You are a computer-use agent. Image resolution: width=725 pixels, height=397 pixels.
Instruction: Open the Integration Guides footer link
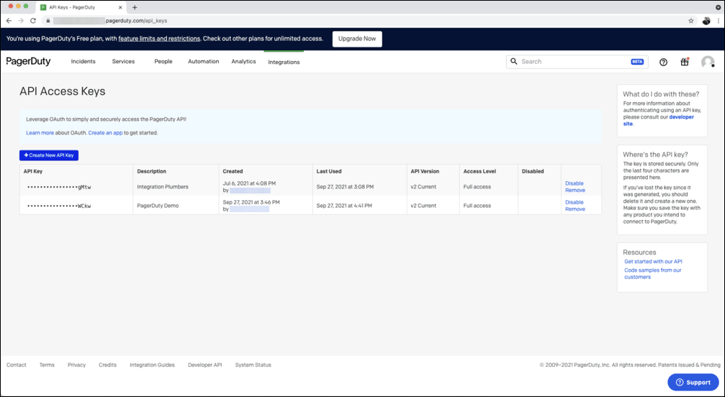pos(152,365)
